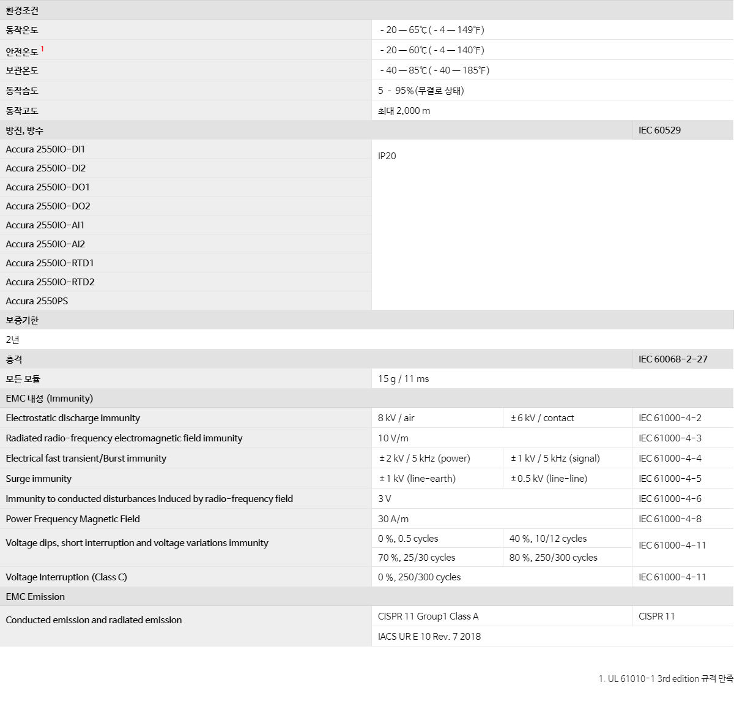Click the IP20 rating value
This screenshot has width=734, height=704.
click(387, 156)
